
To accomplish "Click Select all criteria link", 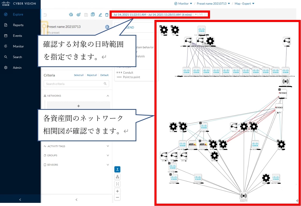I will (x=79, y=75).
